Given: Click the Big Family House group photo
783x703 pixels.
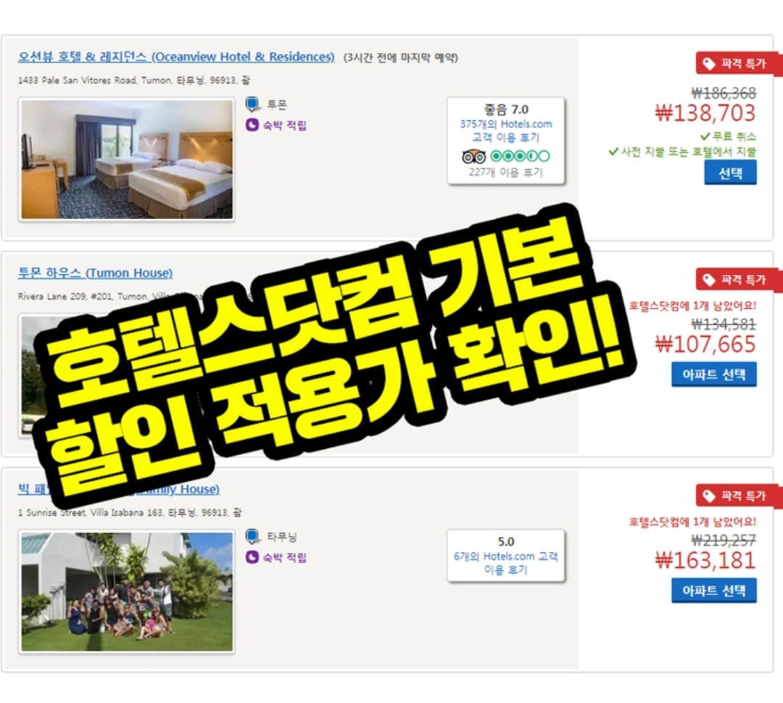Looking at the screenshot, I should (x=127, y=591).
